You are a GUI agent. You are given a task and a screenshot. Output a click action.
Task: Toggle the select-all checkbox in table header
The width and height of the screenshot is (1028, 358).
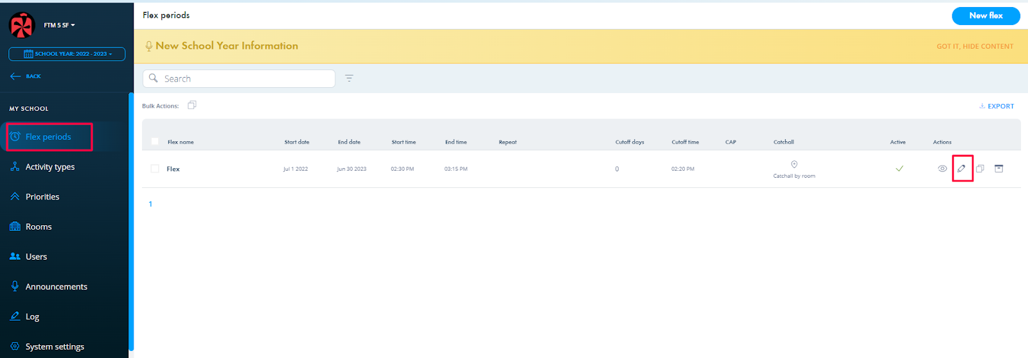[x=155, y=142]
